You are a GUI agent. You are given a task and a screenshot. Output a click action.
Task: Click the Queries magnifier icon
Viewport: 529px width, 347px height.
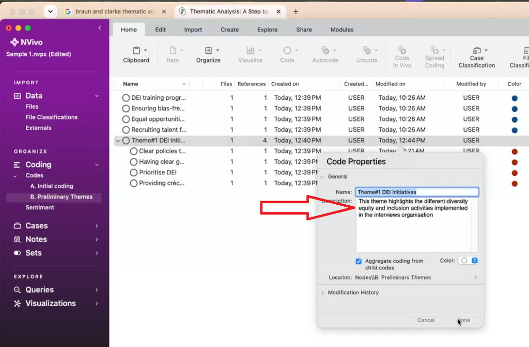(17, 290)
